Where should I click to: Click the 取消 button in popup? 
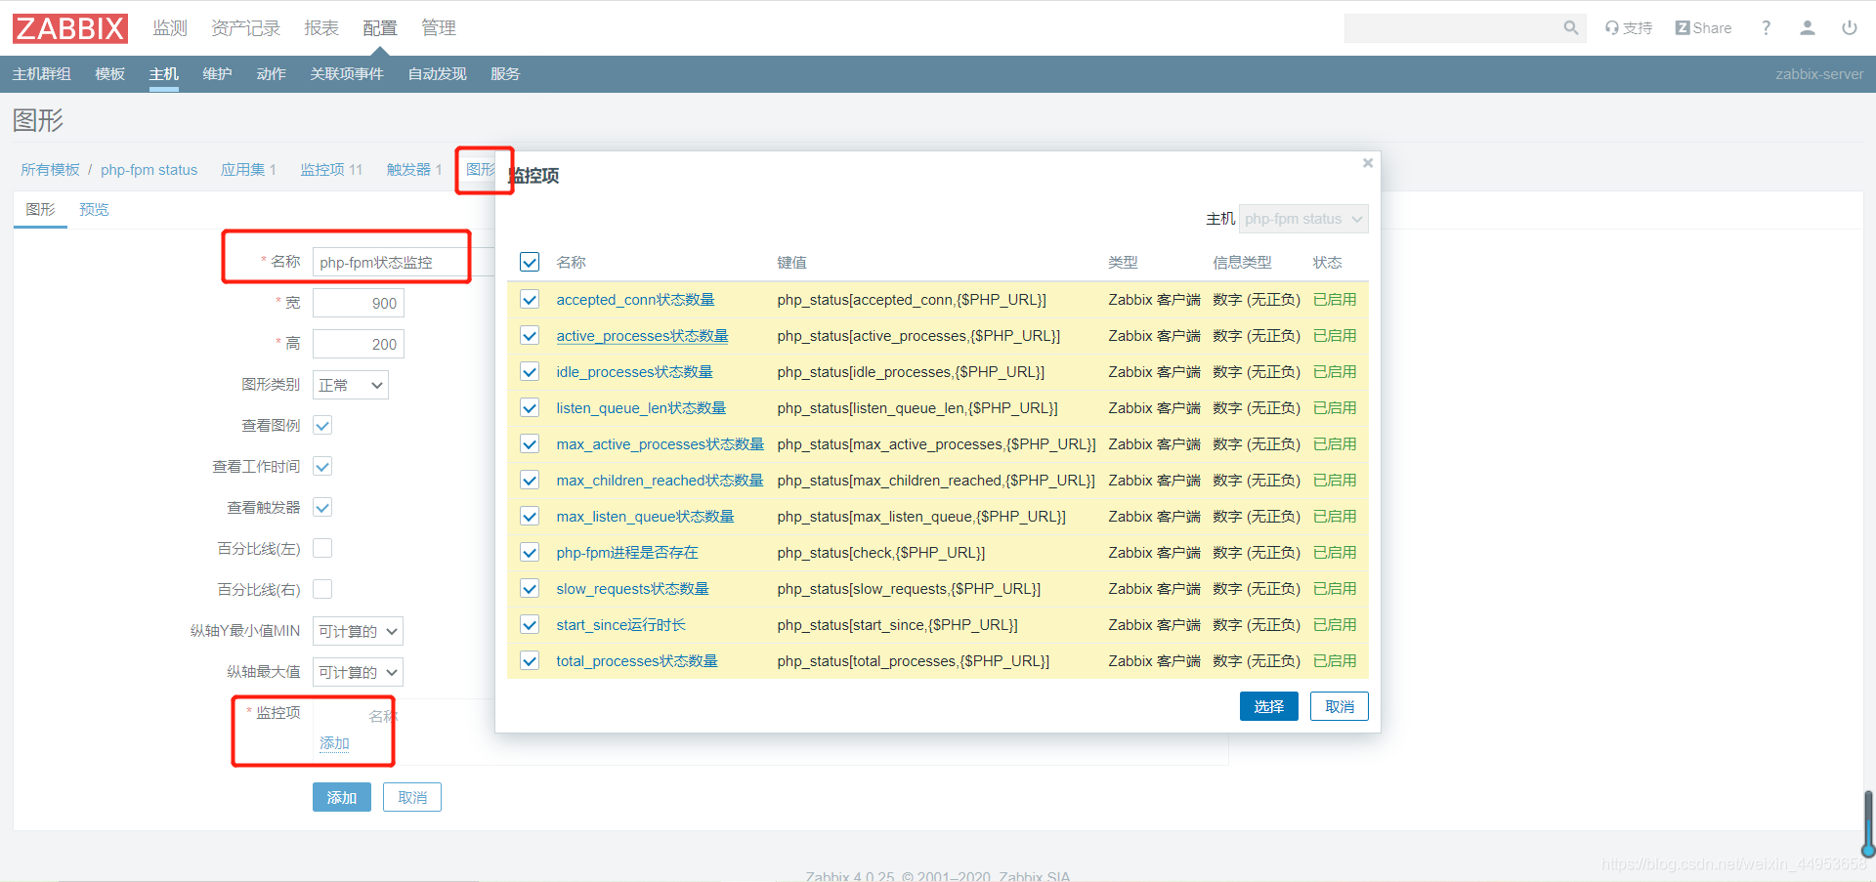[1340, 706]
